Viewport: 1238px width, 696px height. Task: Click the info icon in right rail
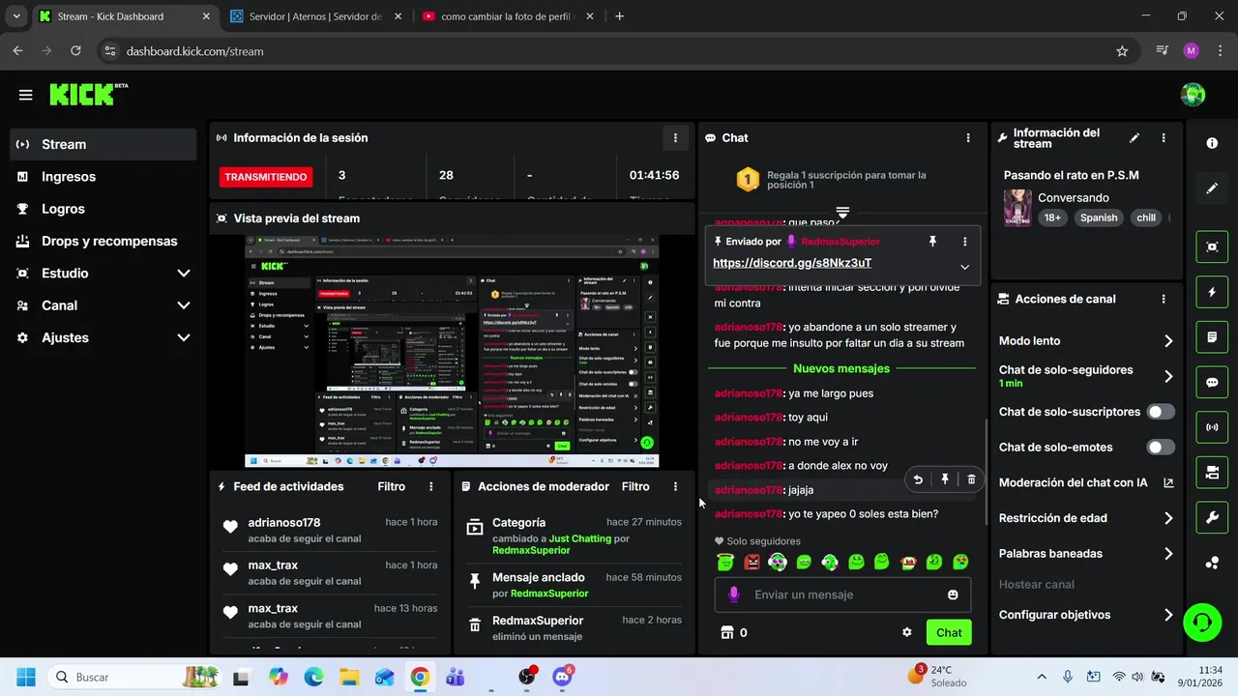(1212, 143)
